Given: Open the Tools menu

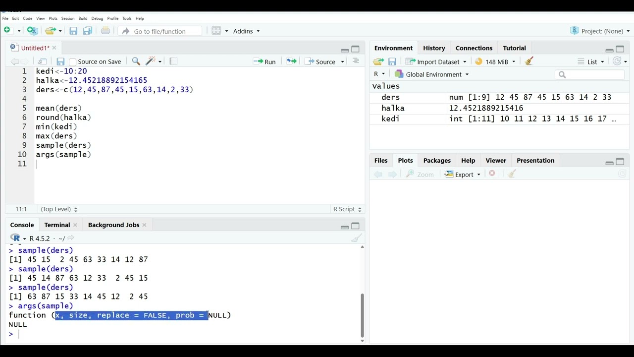Looking at the screenshot, I should [127, 18].
